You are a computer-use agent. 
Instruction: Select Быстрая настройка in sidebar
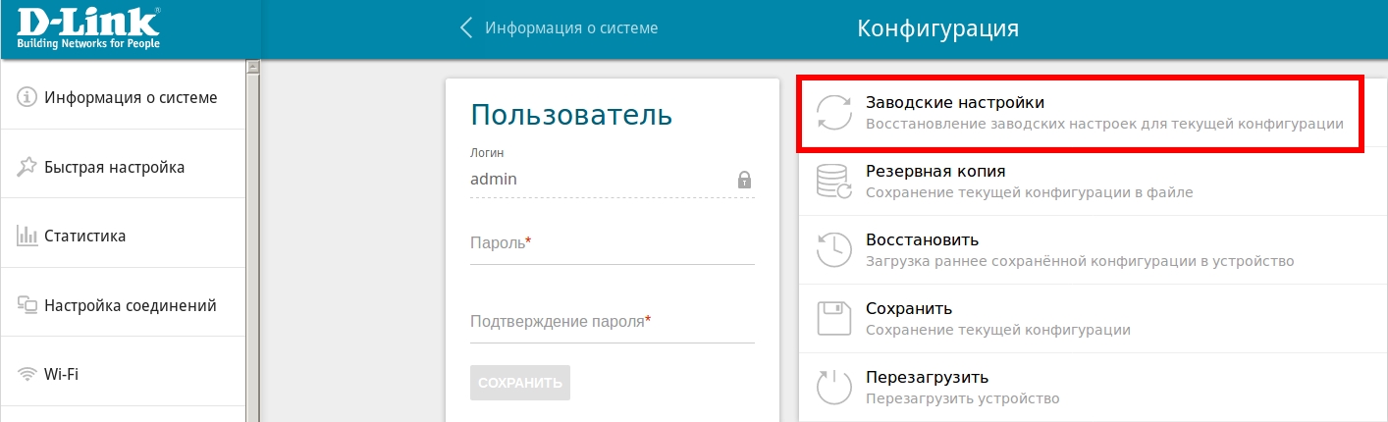coord(114,167)
